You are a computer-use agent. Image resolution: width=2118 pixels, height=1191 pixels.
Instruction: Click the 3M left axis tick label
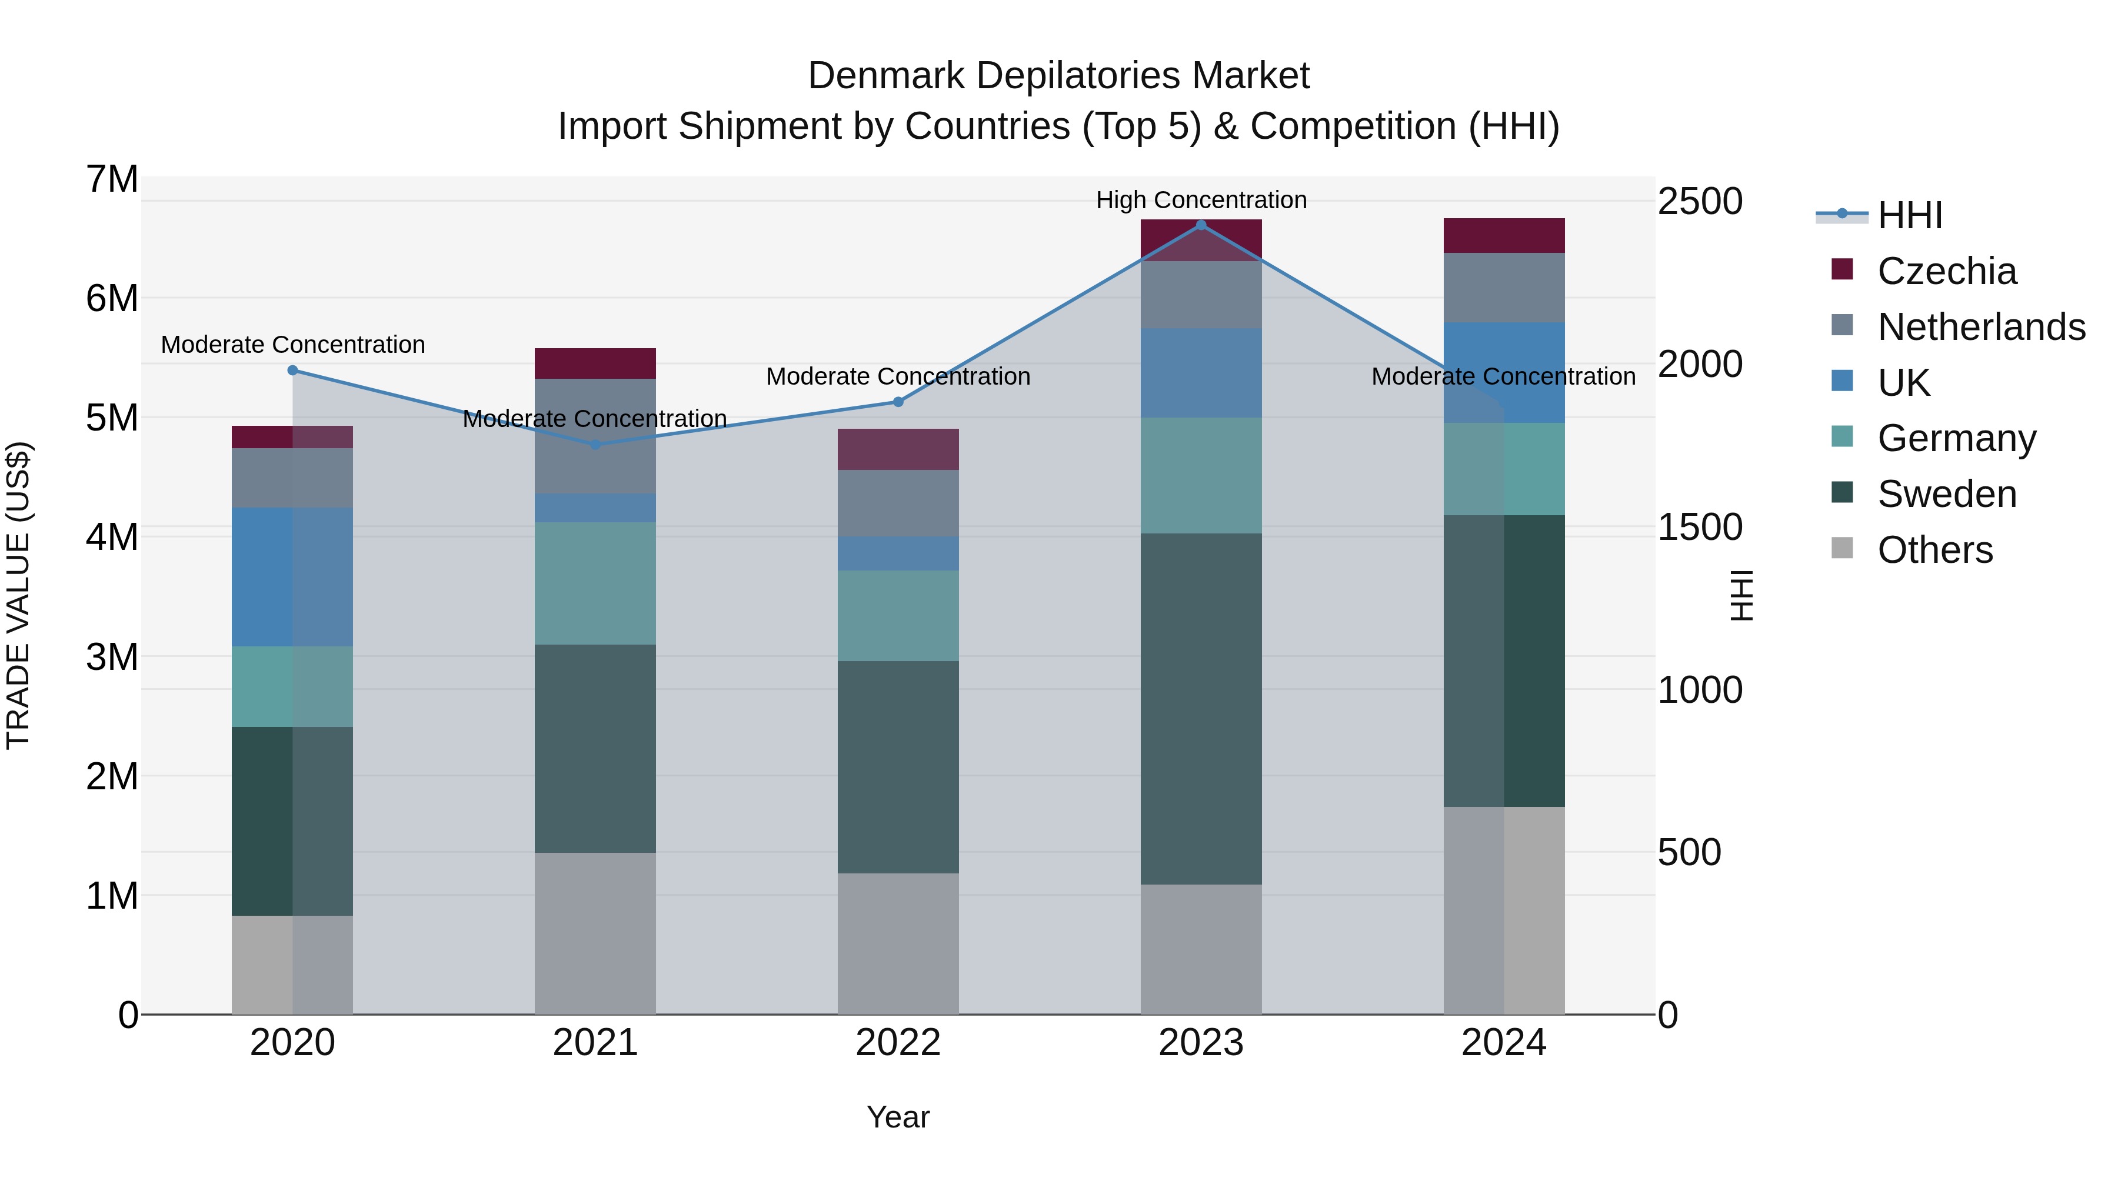(x=112, y=657)
